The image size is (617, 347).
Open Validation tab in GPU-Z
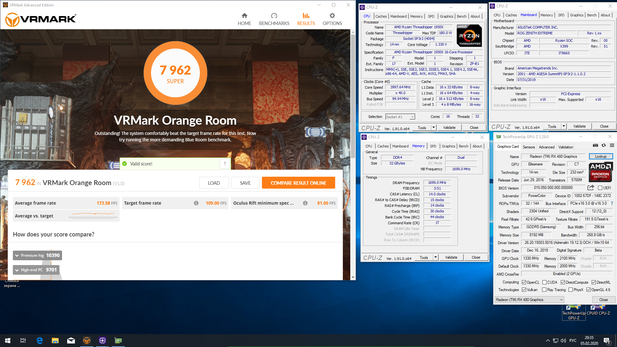566,147
